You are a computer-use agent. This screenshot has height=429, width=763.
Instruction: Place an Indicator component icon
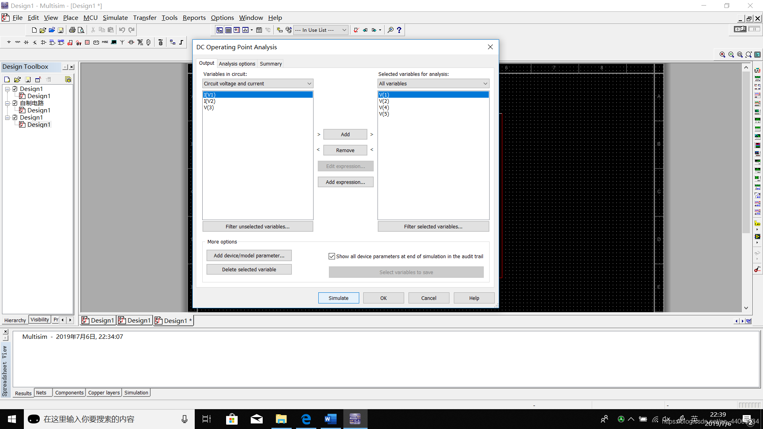click(x=87, y=42)
